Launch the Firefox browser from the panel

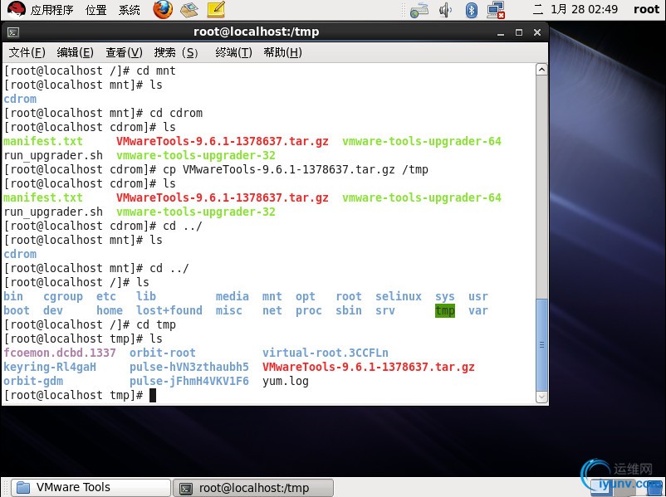click(x=163, y=9)
